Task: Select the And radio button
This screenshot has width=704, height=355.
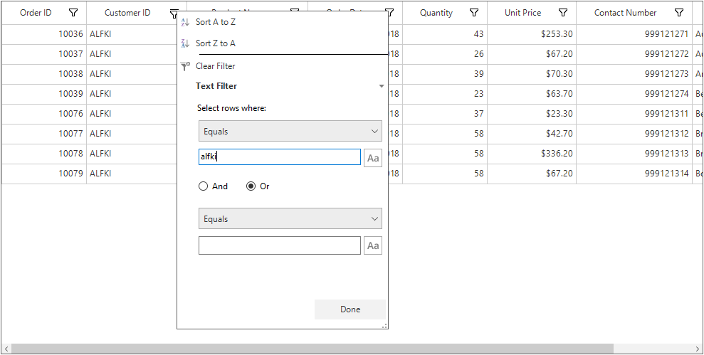Action: pos(203,186)
